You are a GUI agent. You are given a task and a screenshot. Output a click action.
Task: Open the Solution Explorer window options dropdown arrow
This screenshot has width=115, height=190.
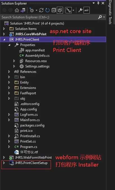coord(94,3)
